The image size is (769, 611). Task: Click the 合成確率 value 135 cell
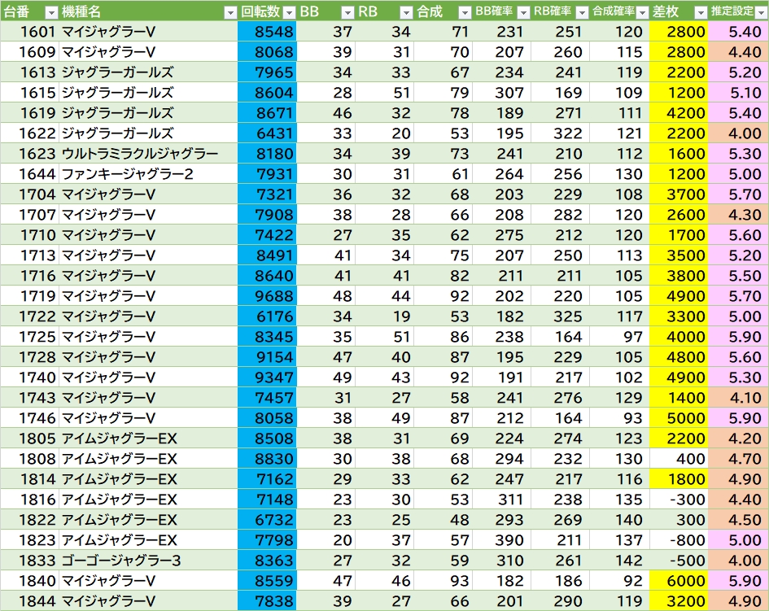click(x=619, y=500)
